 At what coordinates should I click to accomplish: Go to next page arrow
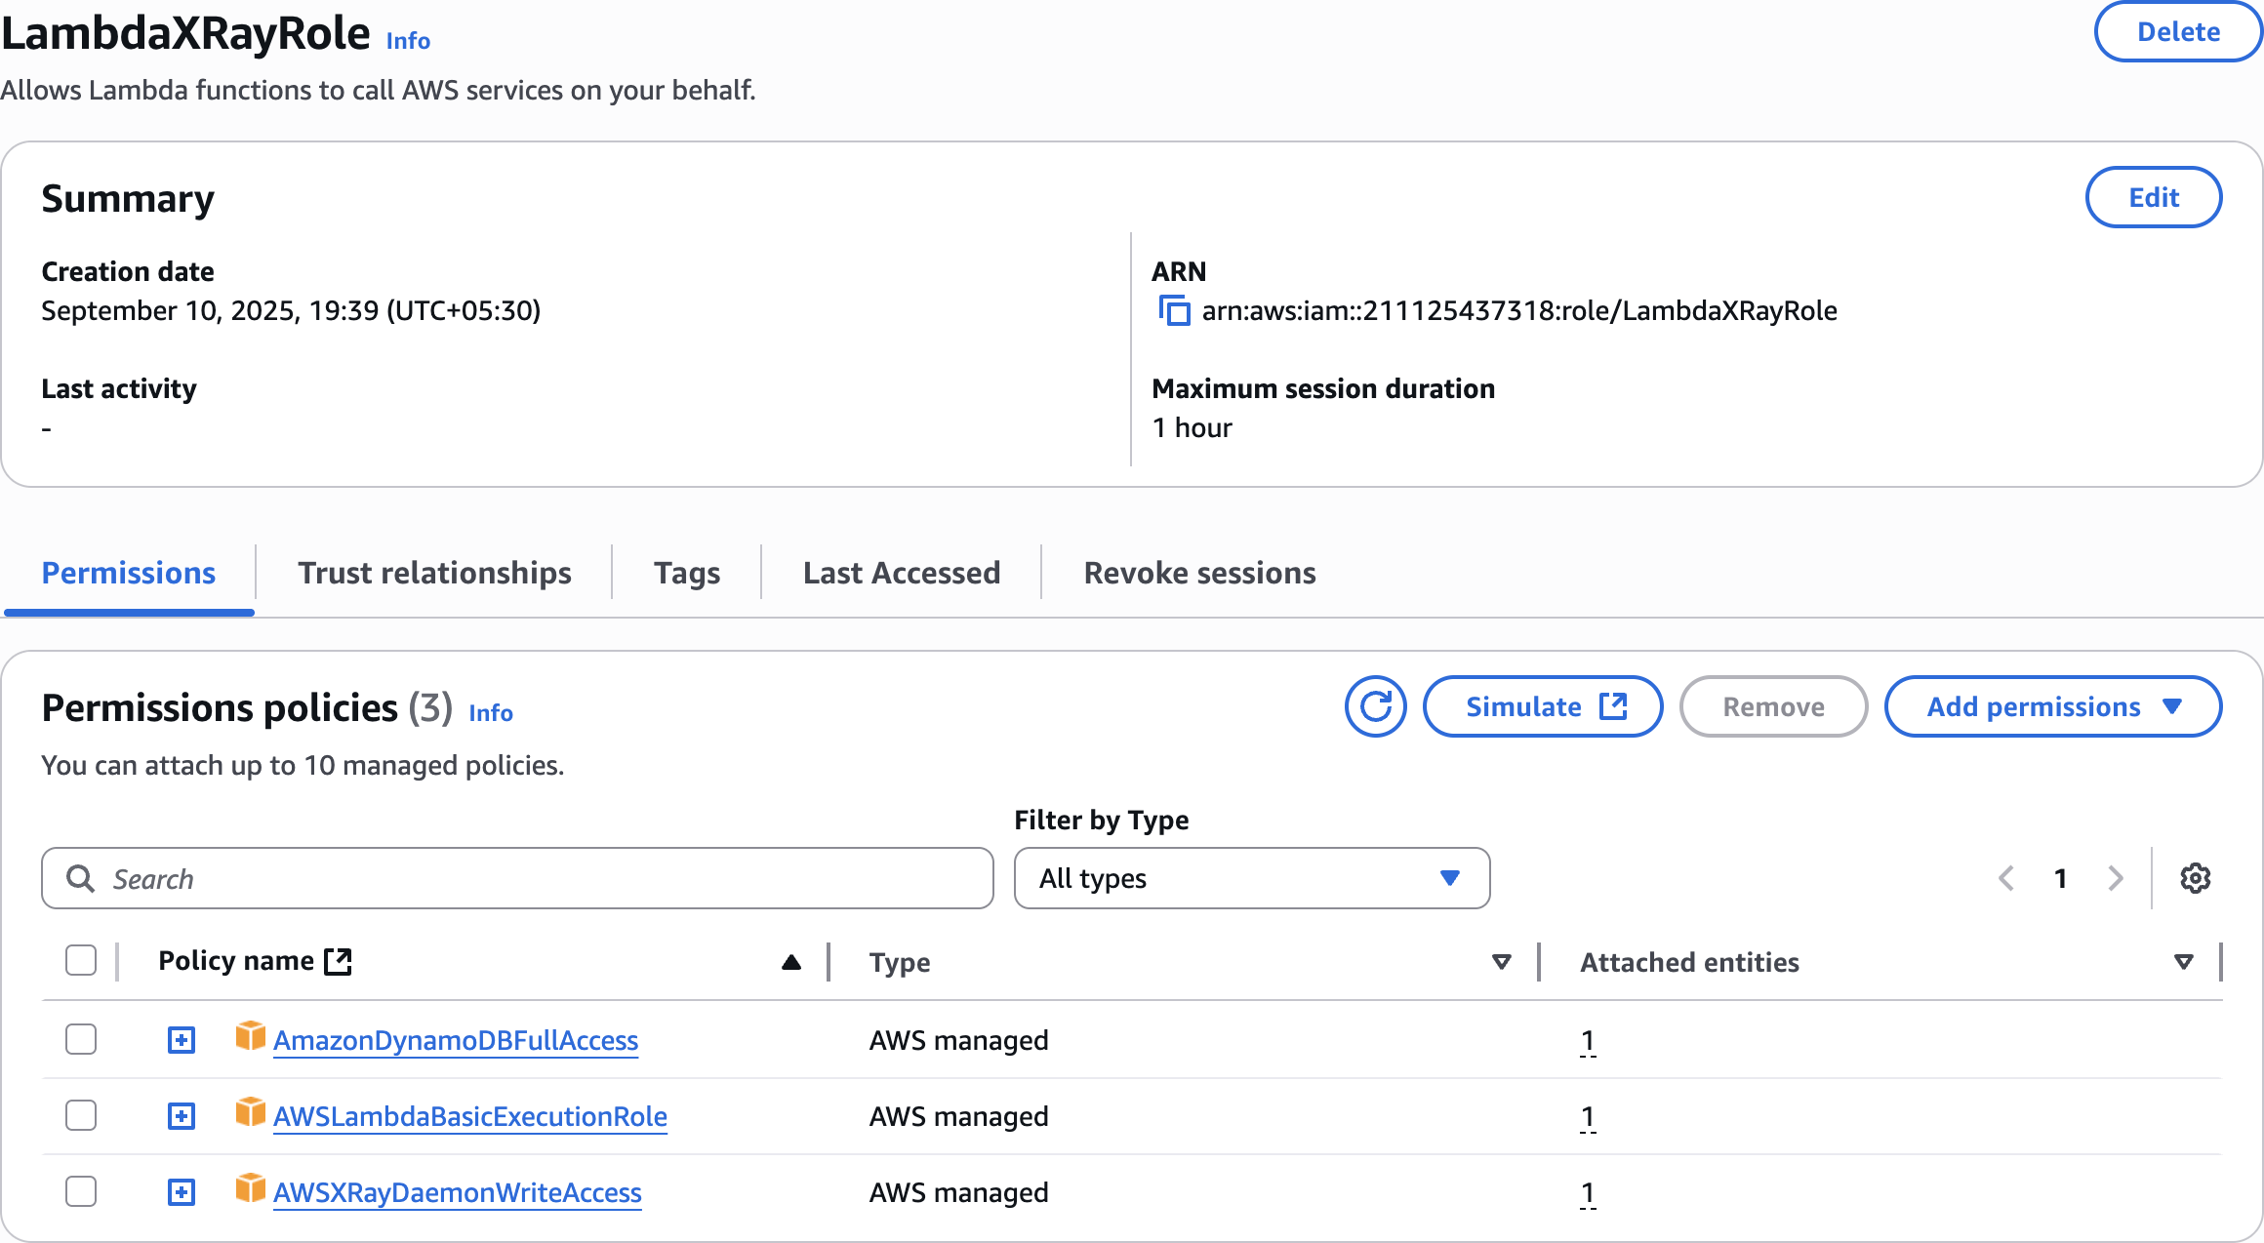[2115, 878]
